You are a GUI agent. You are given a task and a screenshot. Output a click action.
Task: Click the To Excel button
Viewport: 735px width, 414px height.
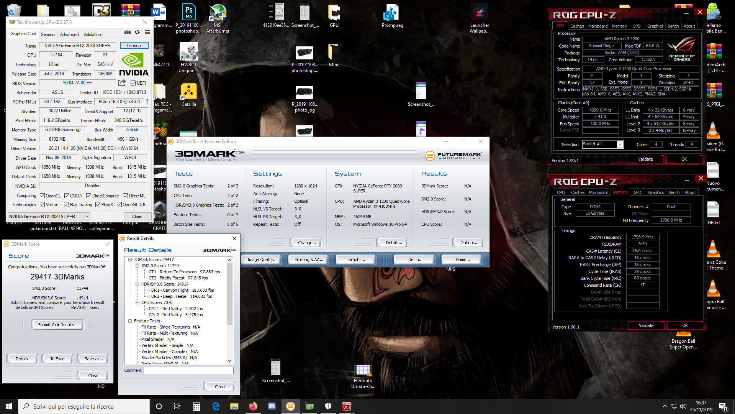[x=58, y=359]
